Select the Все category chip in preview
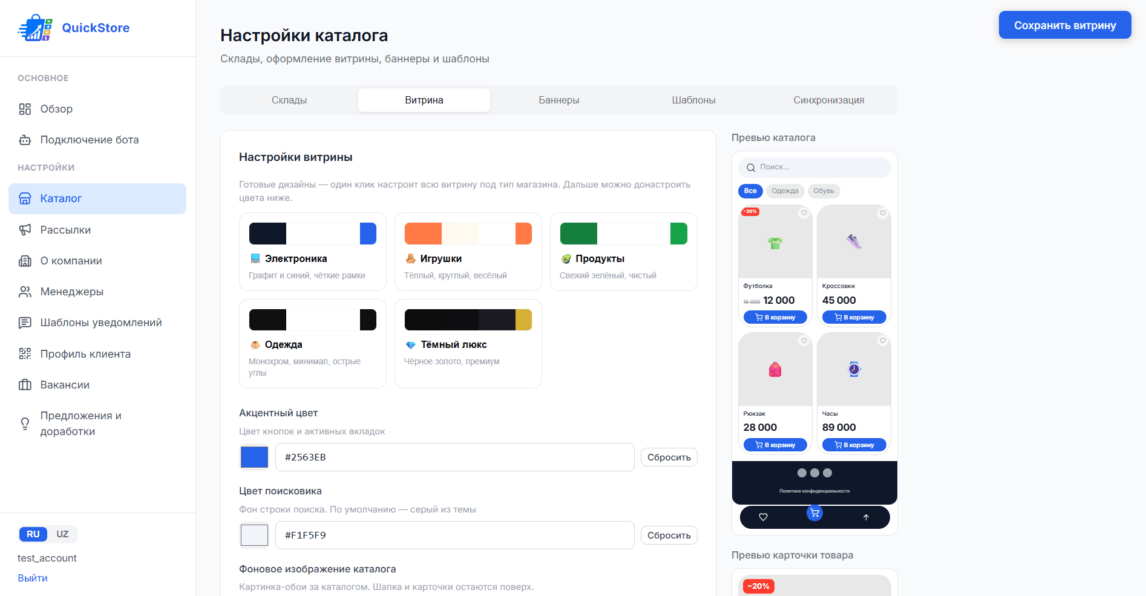This screenshot has width=1146, height=596. pyautogui.click(x=750, y=191)
